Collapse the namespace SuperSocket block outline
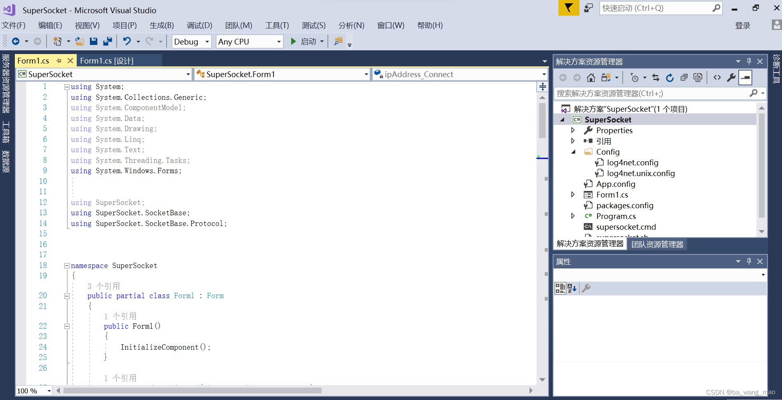Screen dimensions: 782x400 click(67, 266)
